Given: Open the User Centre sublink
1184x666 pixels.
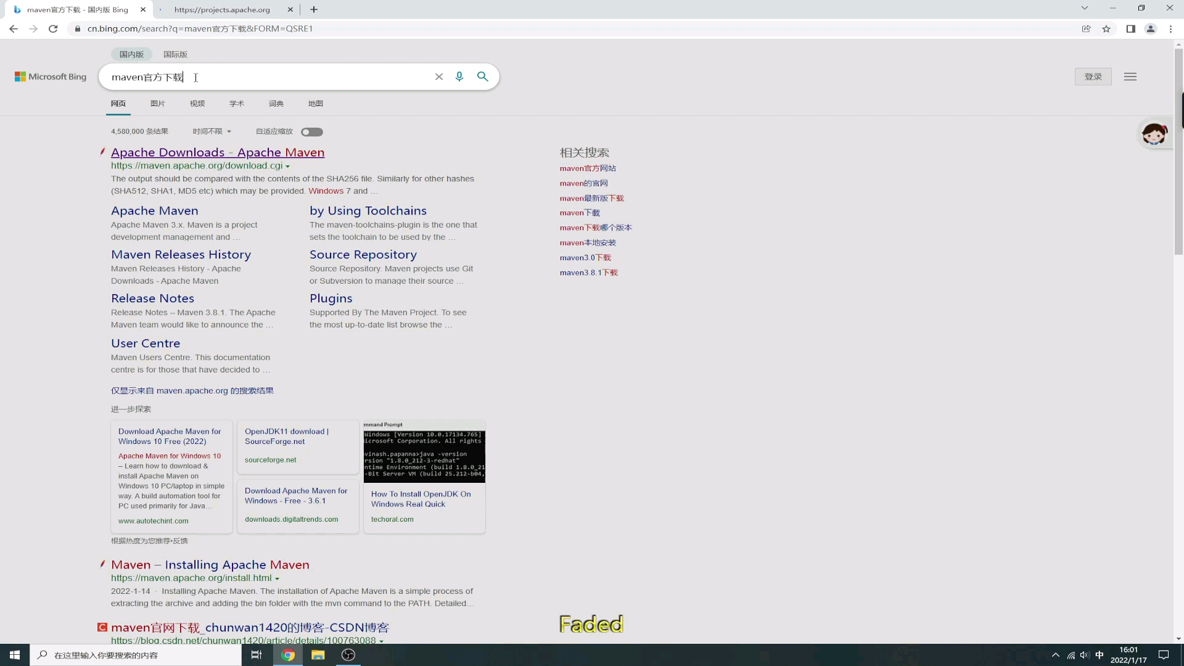Looking at the screenshot, I should (x=146, y=343).
